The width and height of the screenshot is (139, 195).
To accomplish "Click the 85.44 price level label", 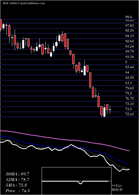I will click(130, 67).
